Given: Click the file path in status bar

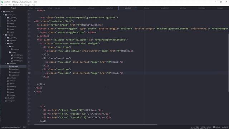Looking at the screenshot, I should [x=11, y=127].
